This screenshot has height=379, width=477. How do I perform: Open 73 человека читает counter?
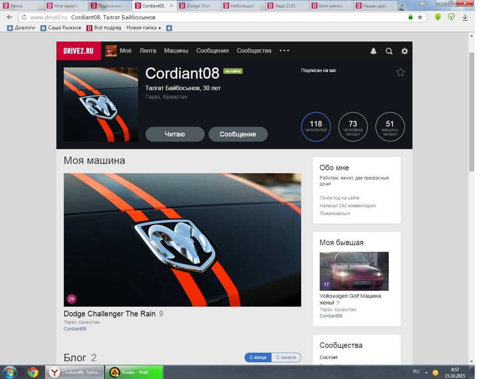(x=353, y=127)
